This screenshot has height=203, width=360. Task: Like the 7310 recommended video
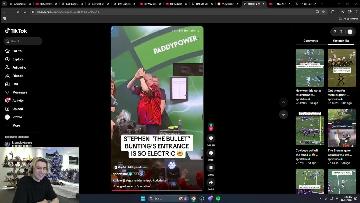point(297,163)
